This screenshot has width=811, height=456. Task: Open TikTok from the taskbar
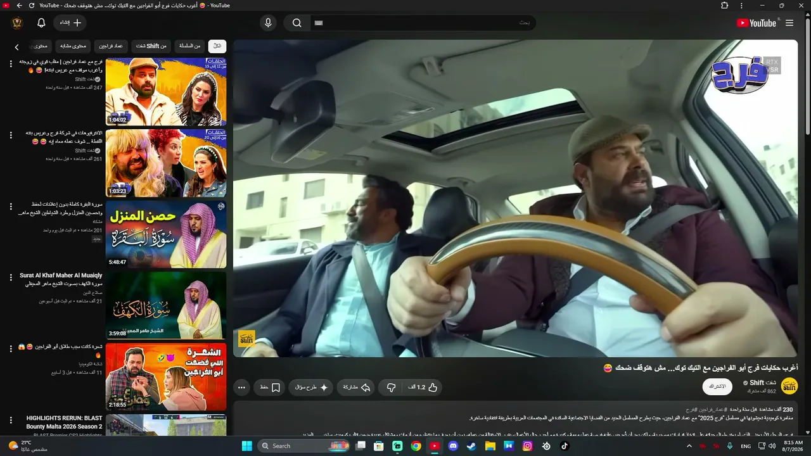[565, 446]
